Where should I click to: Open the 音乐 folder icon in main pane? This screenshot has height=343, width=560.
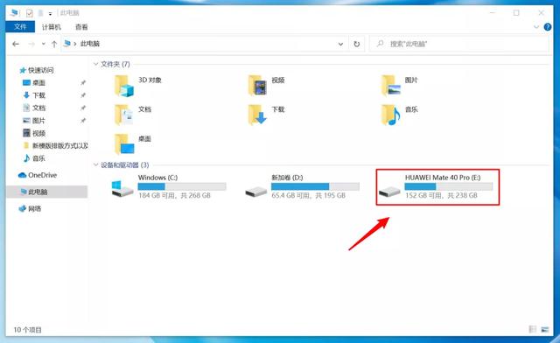(391, 115)
